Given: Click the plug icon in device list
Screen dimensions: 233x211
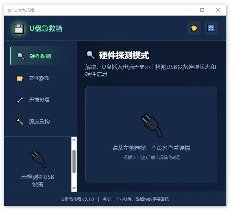Looking at the screenshot, I should coord(38,159).
